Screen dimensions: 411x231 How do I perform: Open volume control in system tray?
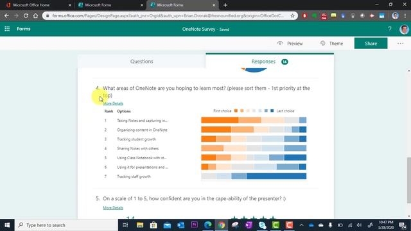click(360, 225)
